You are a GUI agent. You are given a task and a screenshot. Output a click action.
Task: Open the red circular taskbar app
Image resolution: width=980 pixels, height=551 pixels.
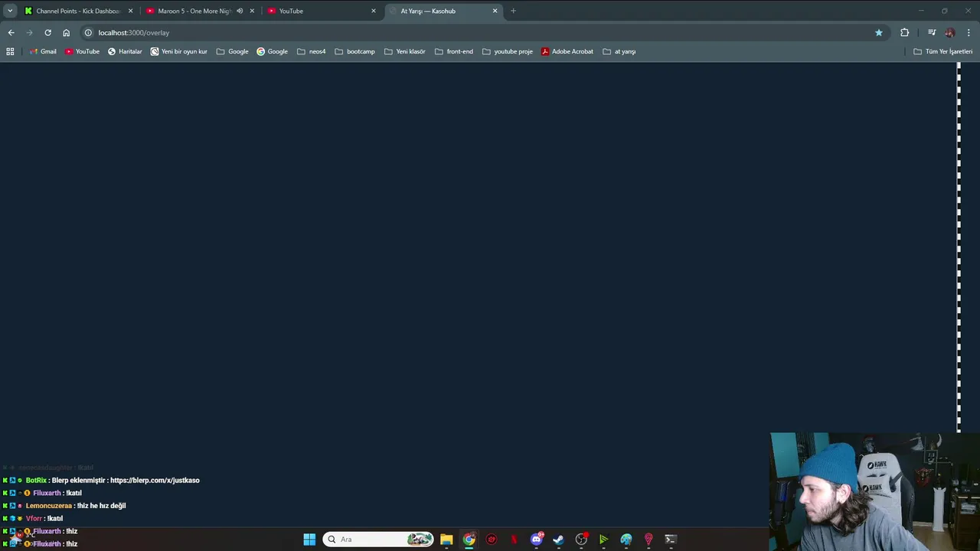(492, 540)
